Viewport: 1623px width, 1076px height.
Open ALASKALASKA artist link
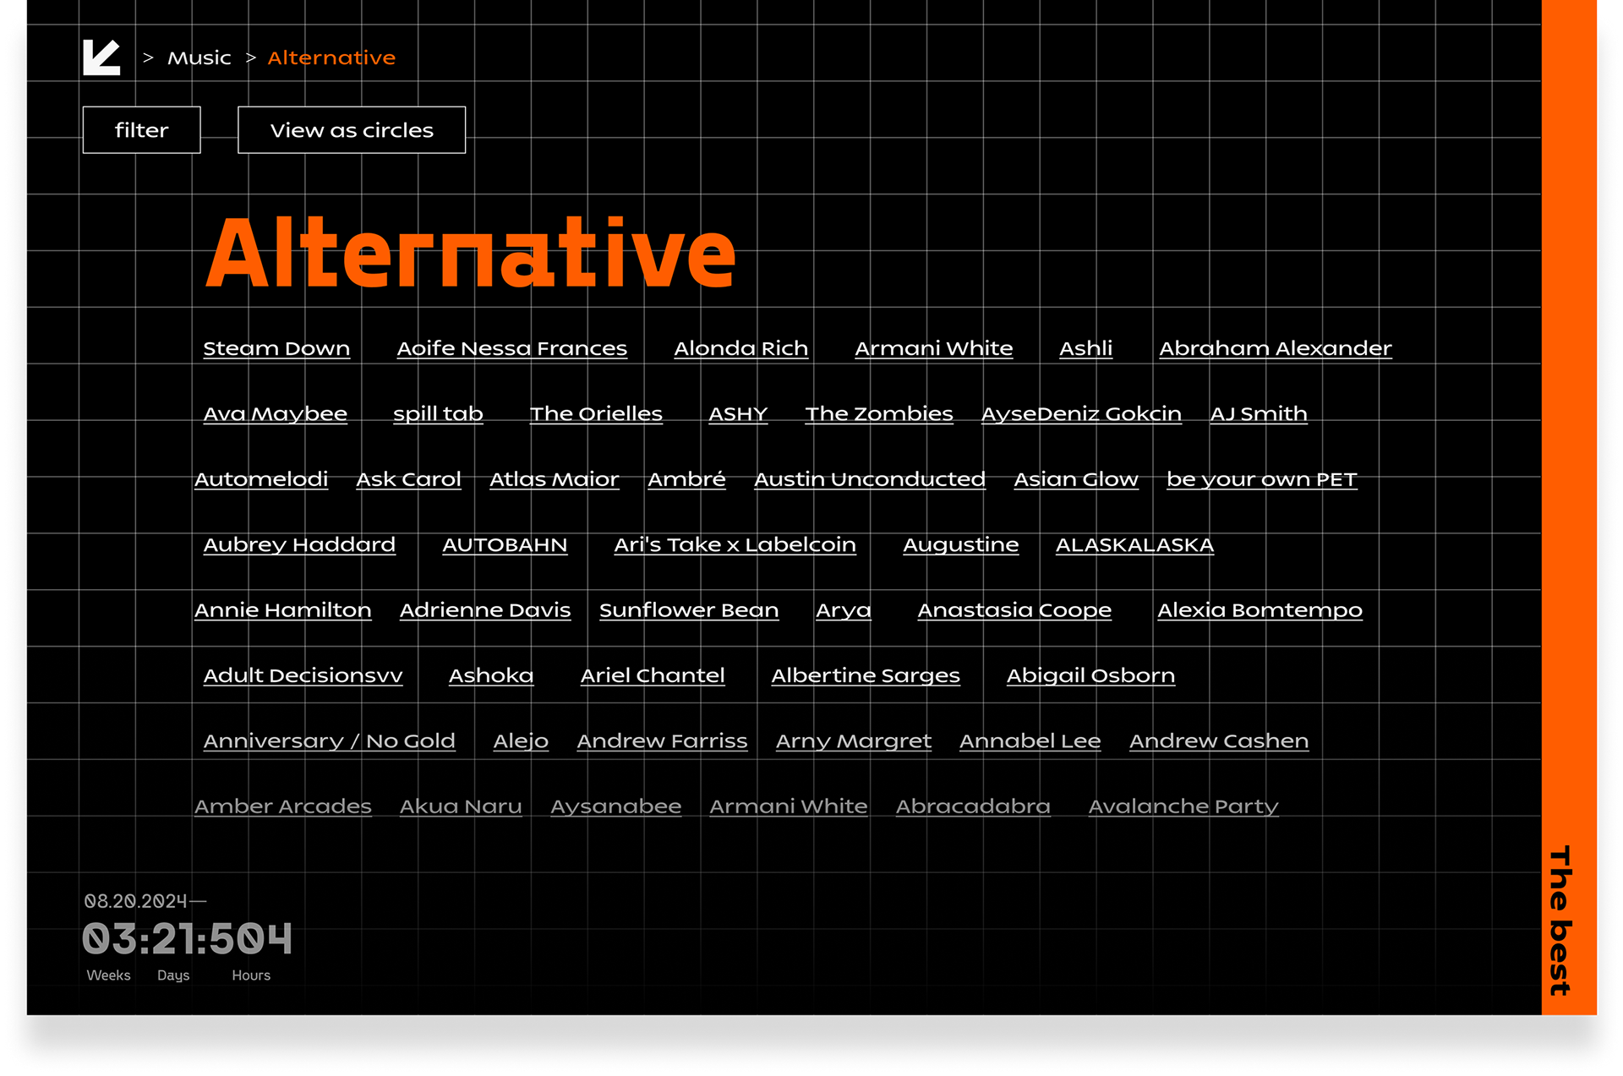click(1134, 544)
